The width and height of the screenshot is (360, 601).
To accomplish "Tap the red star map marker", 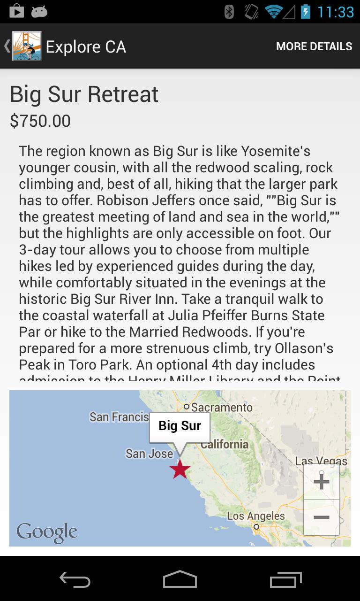I will [180, 469].
